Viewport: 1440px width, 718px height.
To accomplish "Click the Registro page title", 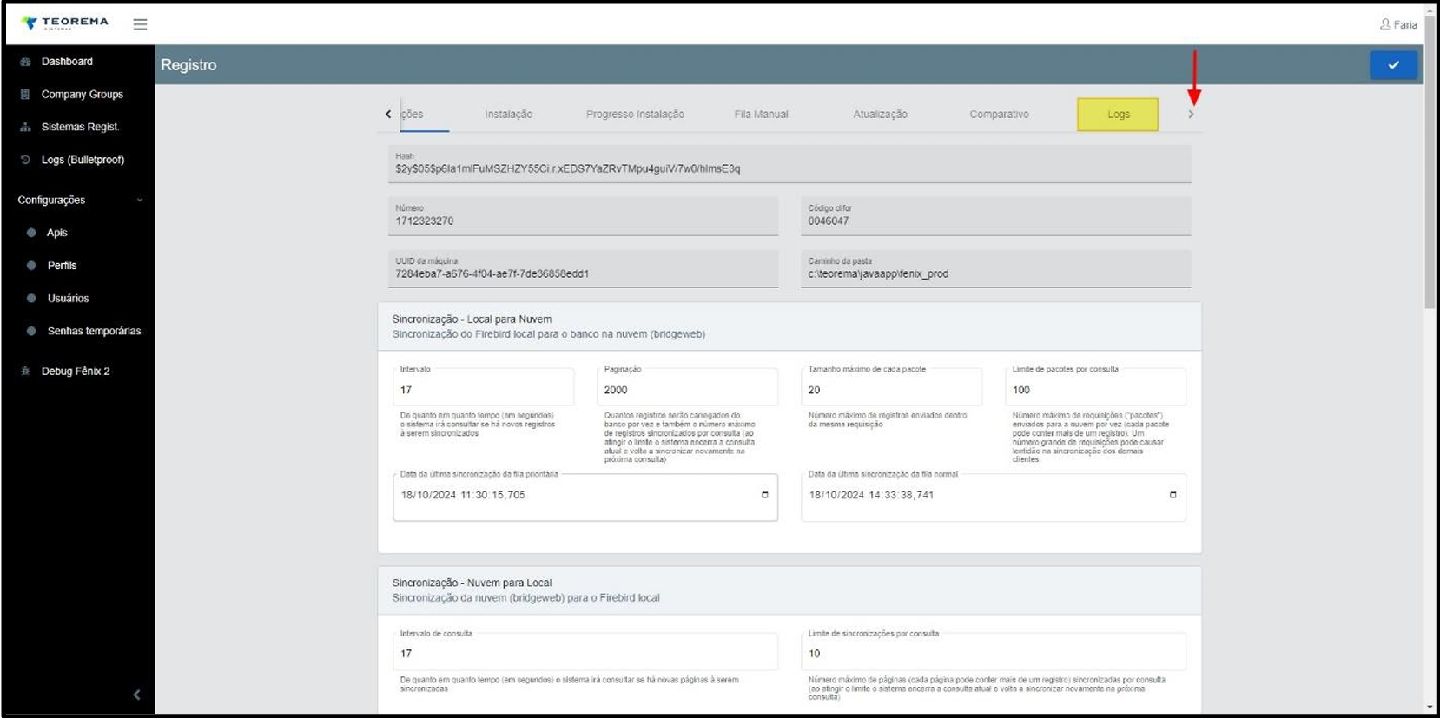I will pos(188,65).
